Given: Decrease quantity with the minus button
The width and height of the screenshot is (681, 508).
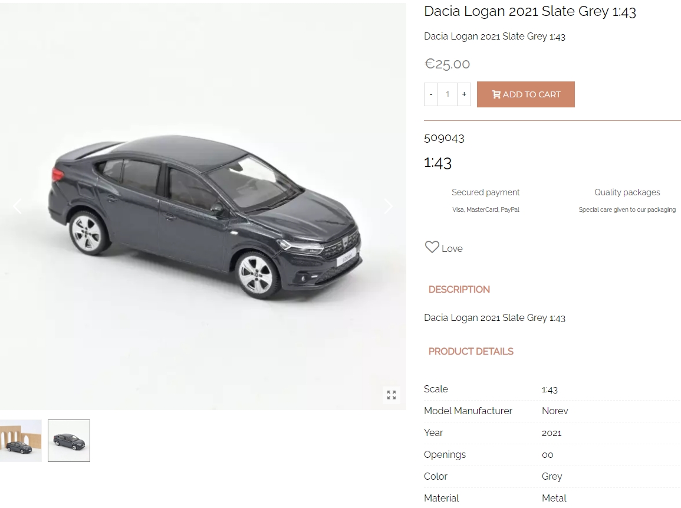Looking at the screenshot, I should click(431, 94).
